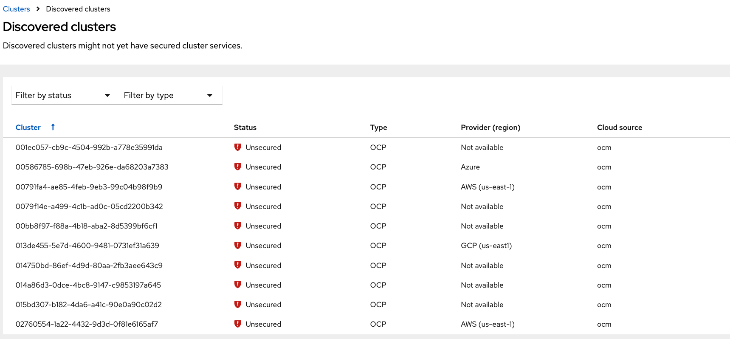The image size is (730, 339).
Task: Click the shield icon in the 02760554 row
Action: click(238, 324)
